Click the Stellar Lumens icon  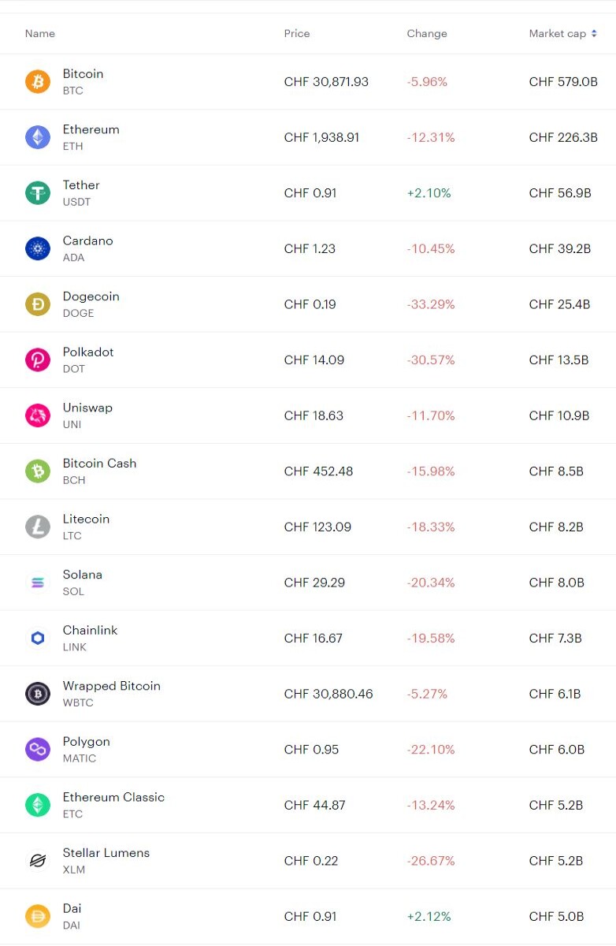38,861
